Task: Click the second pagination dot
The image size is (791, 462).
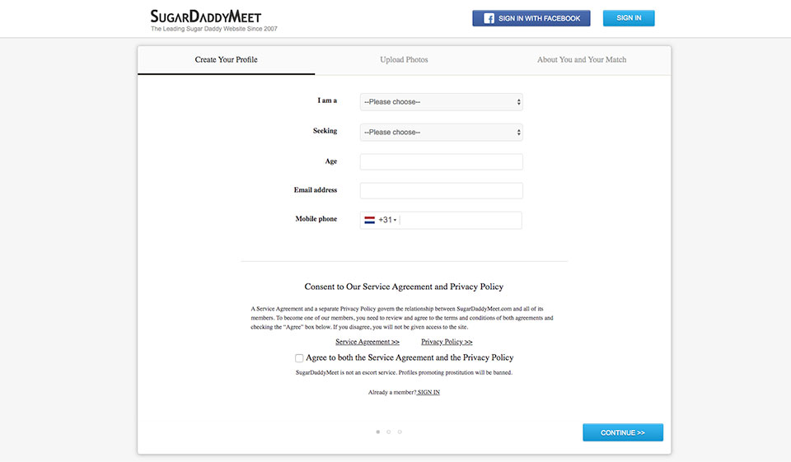Action: (389, 432)
